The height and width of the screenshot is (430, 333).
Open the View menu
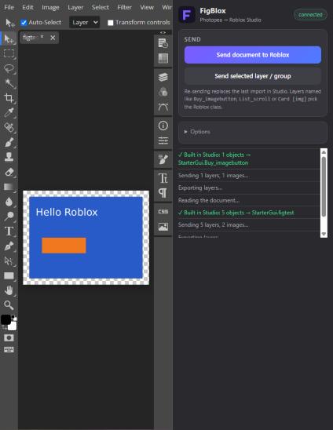tap(147, 7)
